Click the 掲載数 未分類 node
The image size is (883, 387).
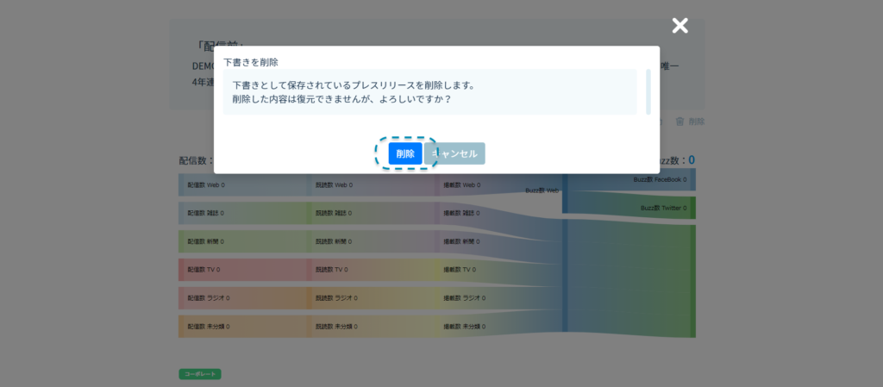point(464,327)
